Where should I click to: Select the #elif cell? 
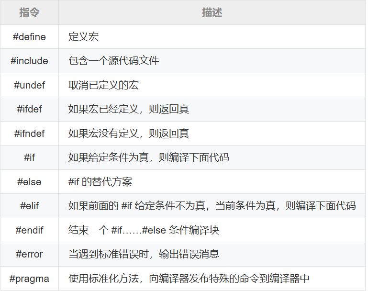(x=29, y=206)
